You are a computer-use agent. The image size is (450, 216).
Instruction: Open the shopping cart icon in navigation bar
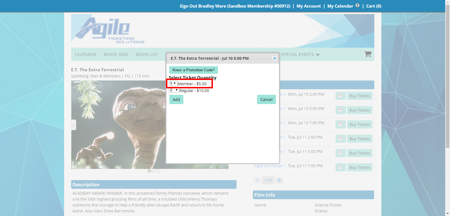(368, 54)
